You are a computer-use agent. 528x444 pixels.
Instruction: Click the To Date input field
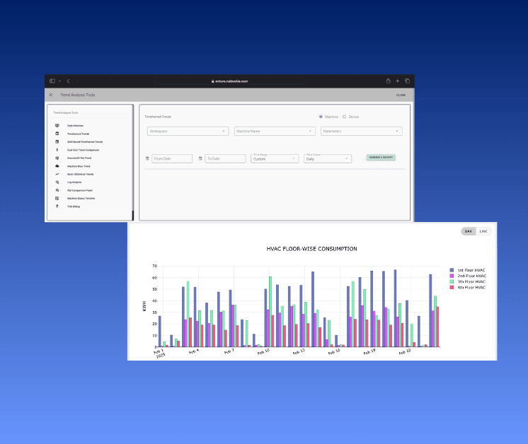point(225,159)
